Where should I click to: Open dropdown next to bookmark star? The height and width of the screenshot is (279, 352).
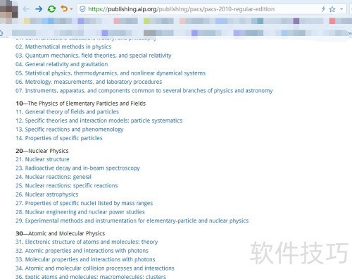(341, 9)
